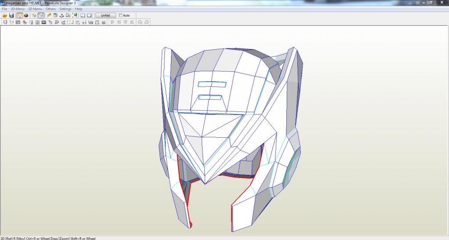Viewport: 449px width, 240px height.
Task: Enable the Auto checkbox
Action: click(x=121, y=15)
